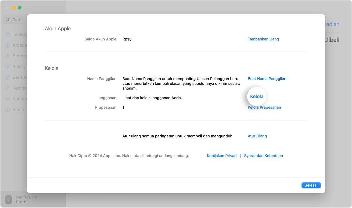The image size is (352, 208).
Task: Select the Berkreasi brush icon in sidebar
Action: tap(8, 56)
